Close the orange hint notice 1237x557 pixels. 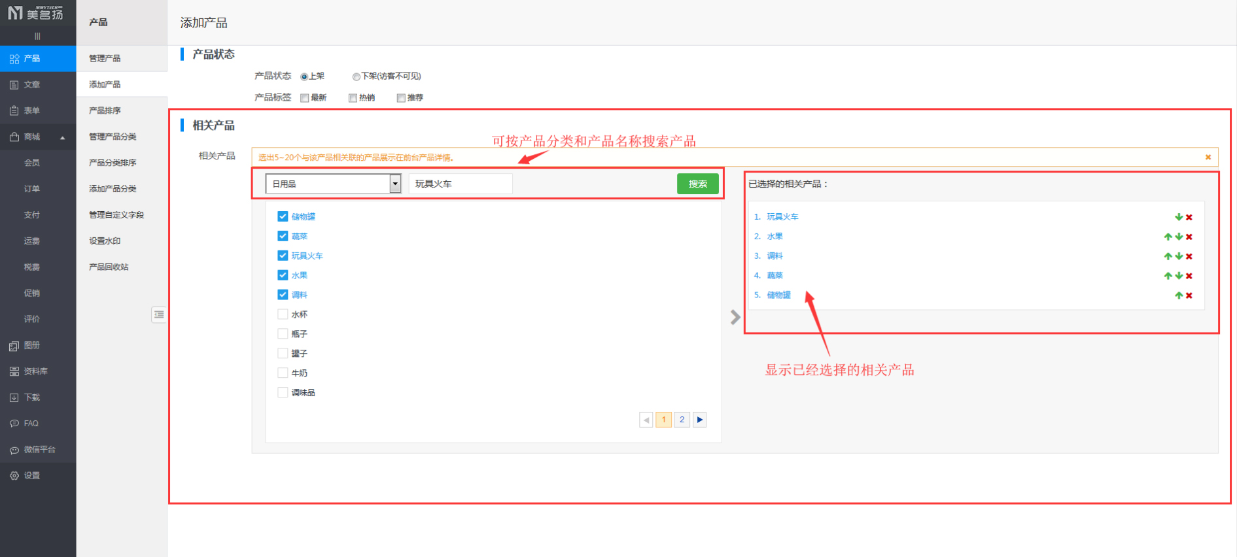(x=1208, y=157)
